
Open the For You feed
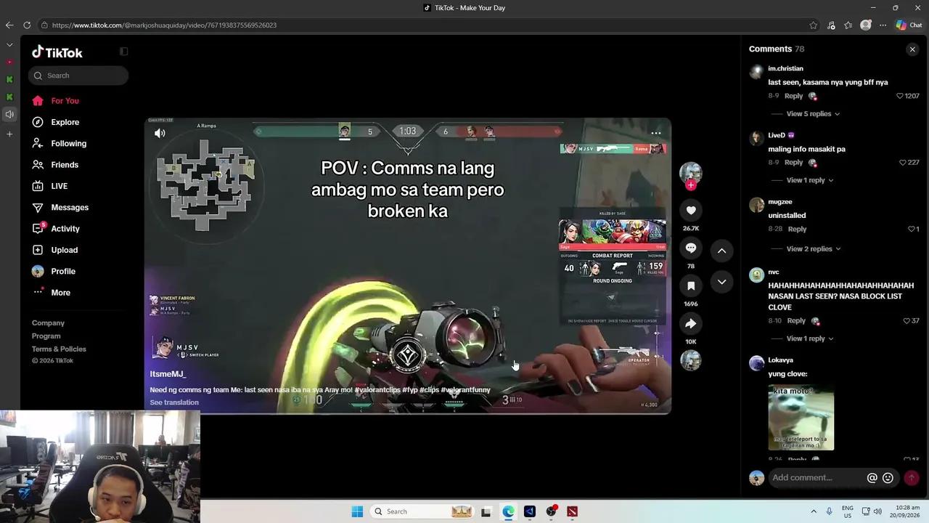pyautogui.click(x=65, y=101)
